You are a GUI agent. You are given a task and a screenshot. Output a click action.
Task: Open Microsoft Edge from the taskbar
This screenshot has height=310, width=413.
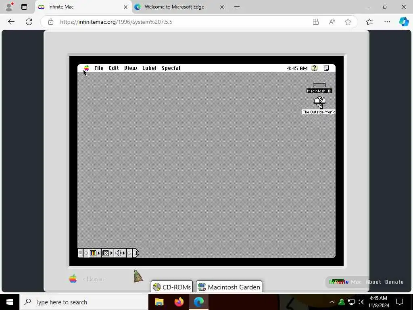pyautogui.click(x=198, y=302)
